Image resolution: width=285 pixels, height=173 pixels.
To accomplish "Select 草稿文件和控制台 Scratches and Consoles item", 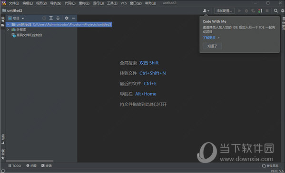I will [27, 35].
